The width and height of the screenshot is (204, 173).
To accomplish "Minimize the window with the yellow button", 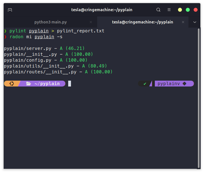I will tap(180, 10).
